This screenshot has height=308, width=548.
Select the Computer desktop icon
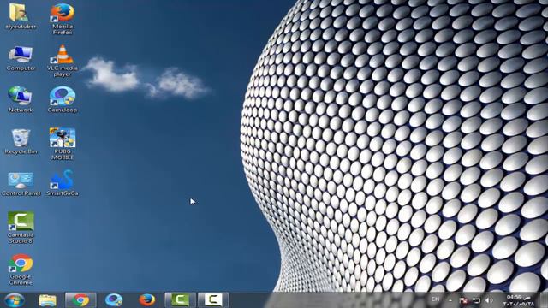click(x=21, y=58)
